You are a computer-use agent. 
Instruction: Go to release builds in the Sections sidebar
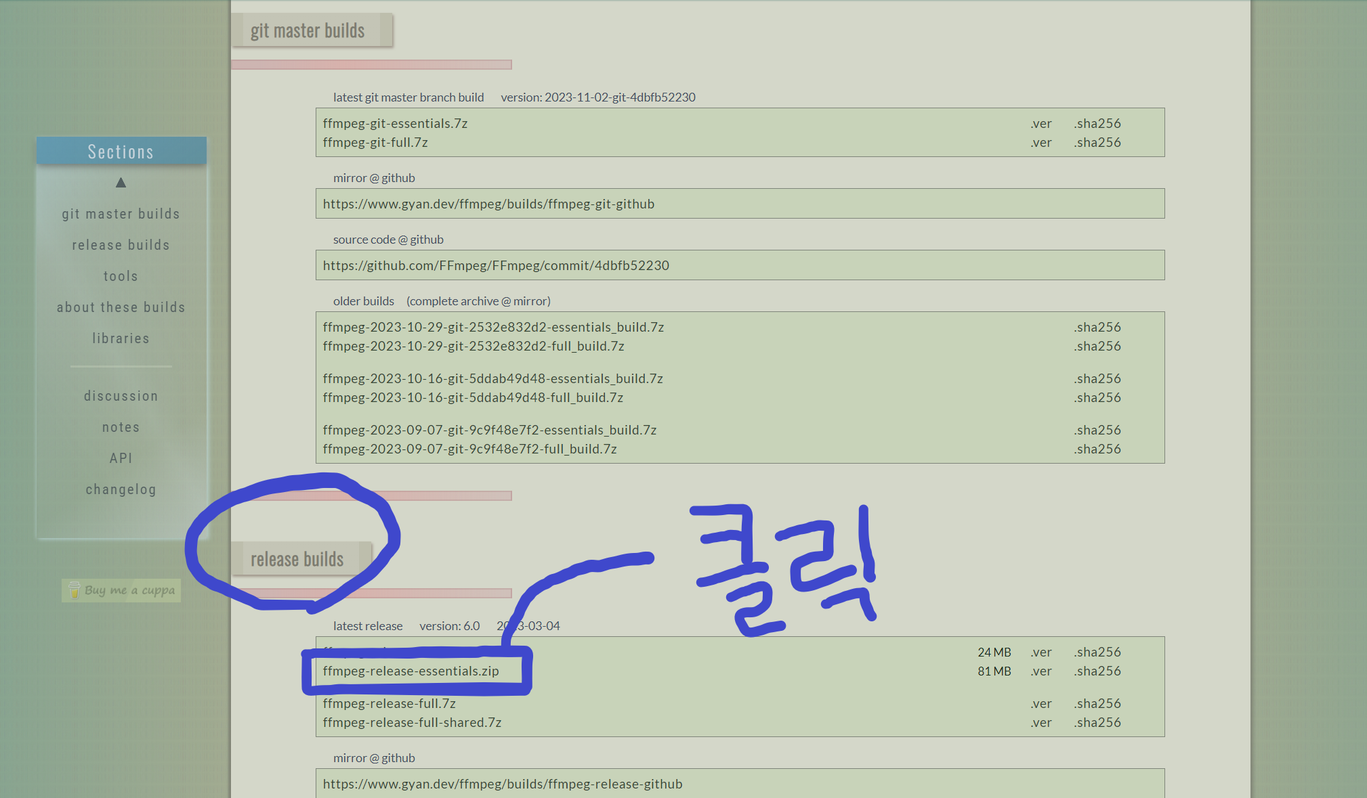[121, 245]
